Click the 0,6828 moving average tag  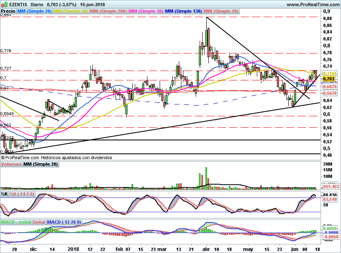tap(330, 87)
